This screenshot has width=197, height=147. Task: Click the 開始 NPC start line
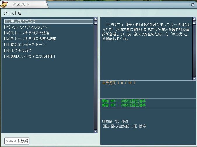click(124, 101)
